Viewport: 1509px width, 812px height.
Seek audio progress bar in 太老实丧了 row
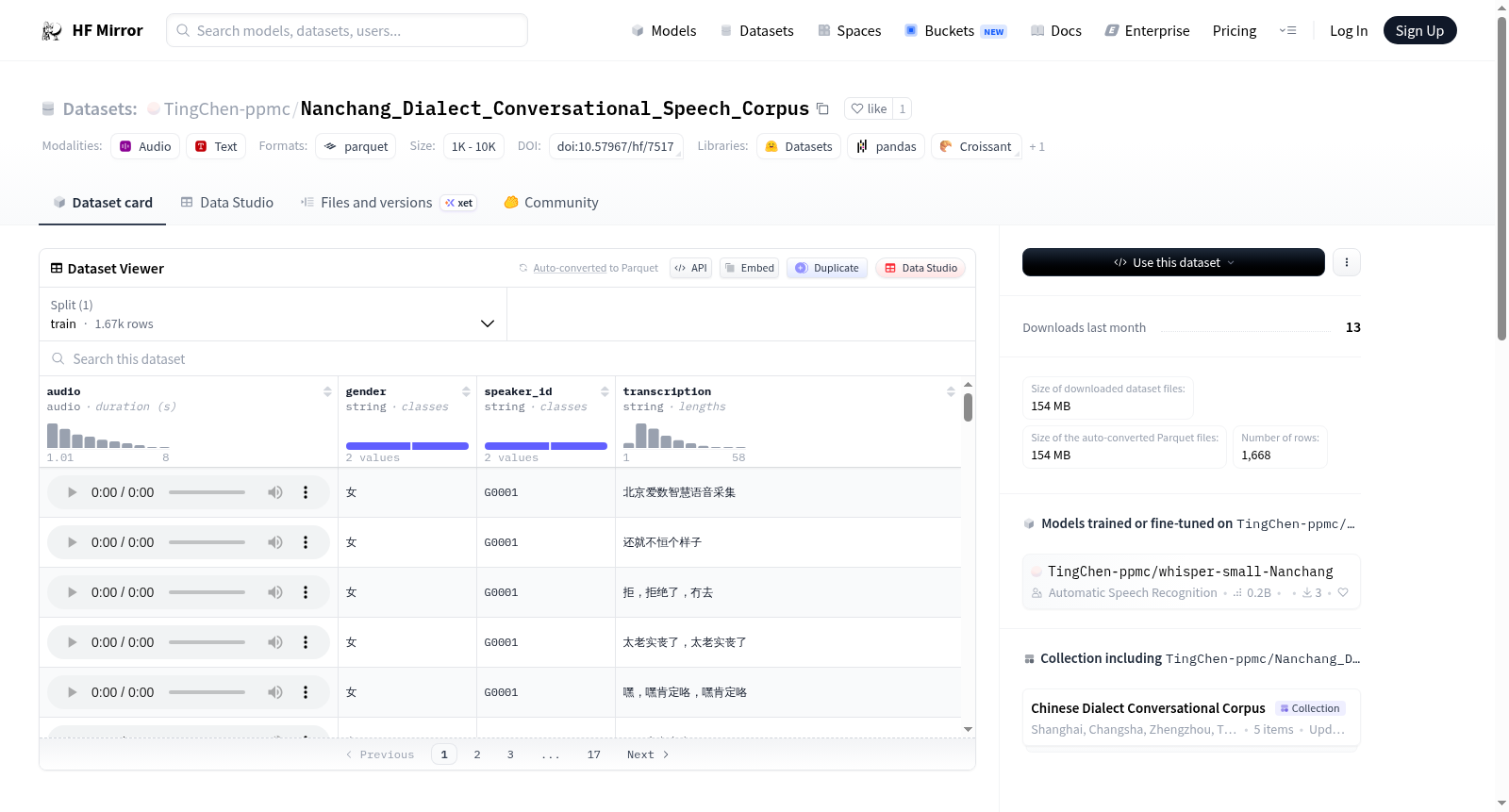(207, 642)
